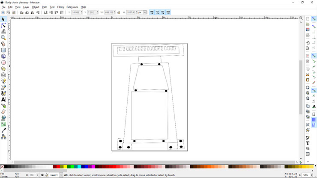Activate the Text tool
This screenshot has height=178, width=317.
point(3,99)
